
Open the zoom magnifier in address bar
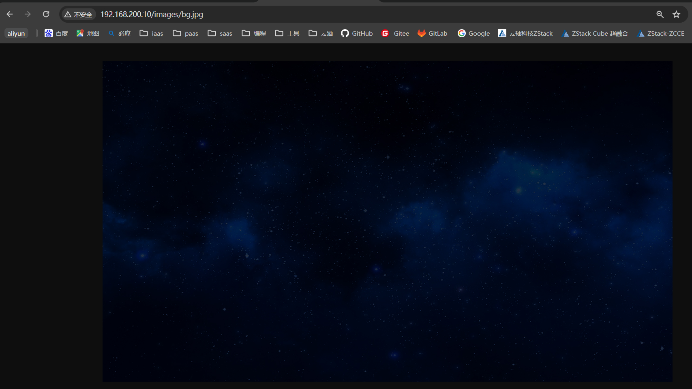pos(660,14)
